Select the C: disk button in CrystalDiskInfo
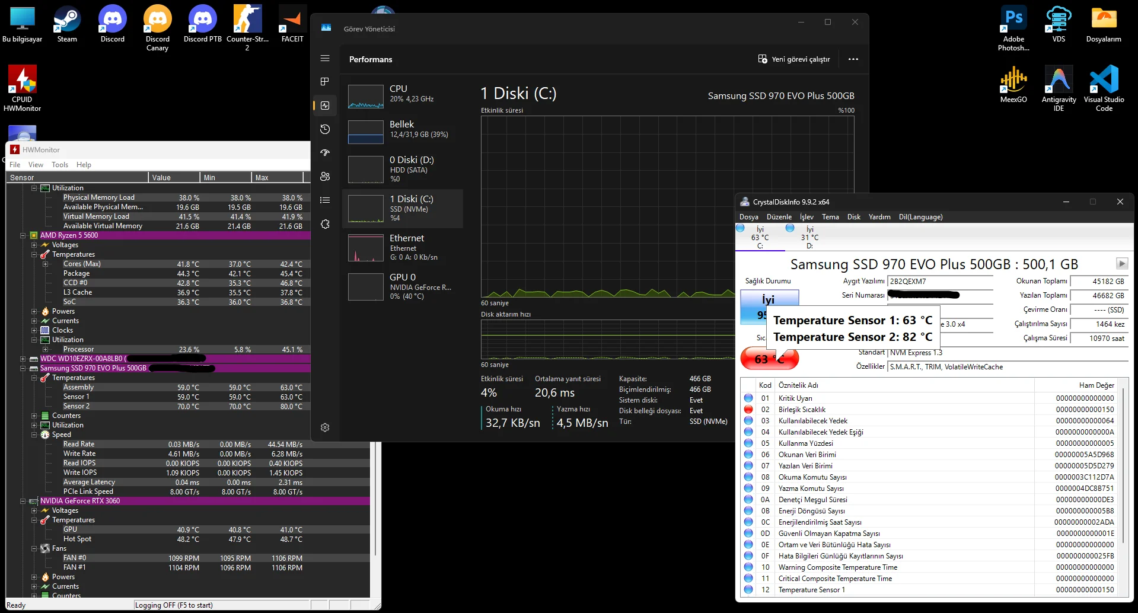This screenshot has height=613, width=1138. (x=760, y=237)
